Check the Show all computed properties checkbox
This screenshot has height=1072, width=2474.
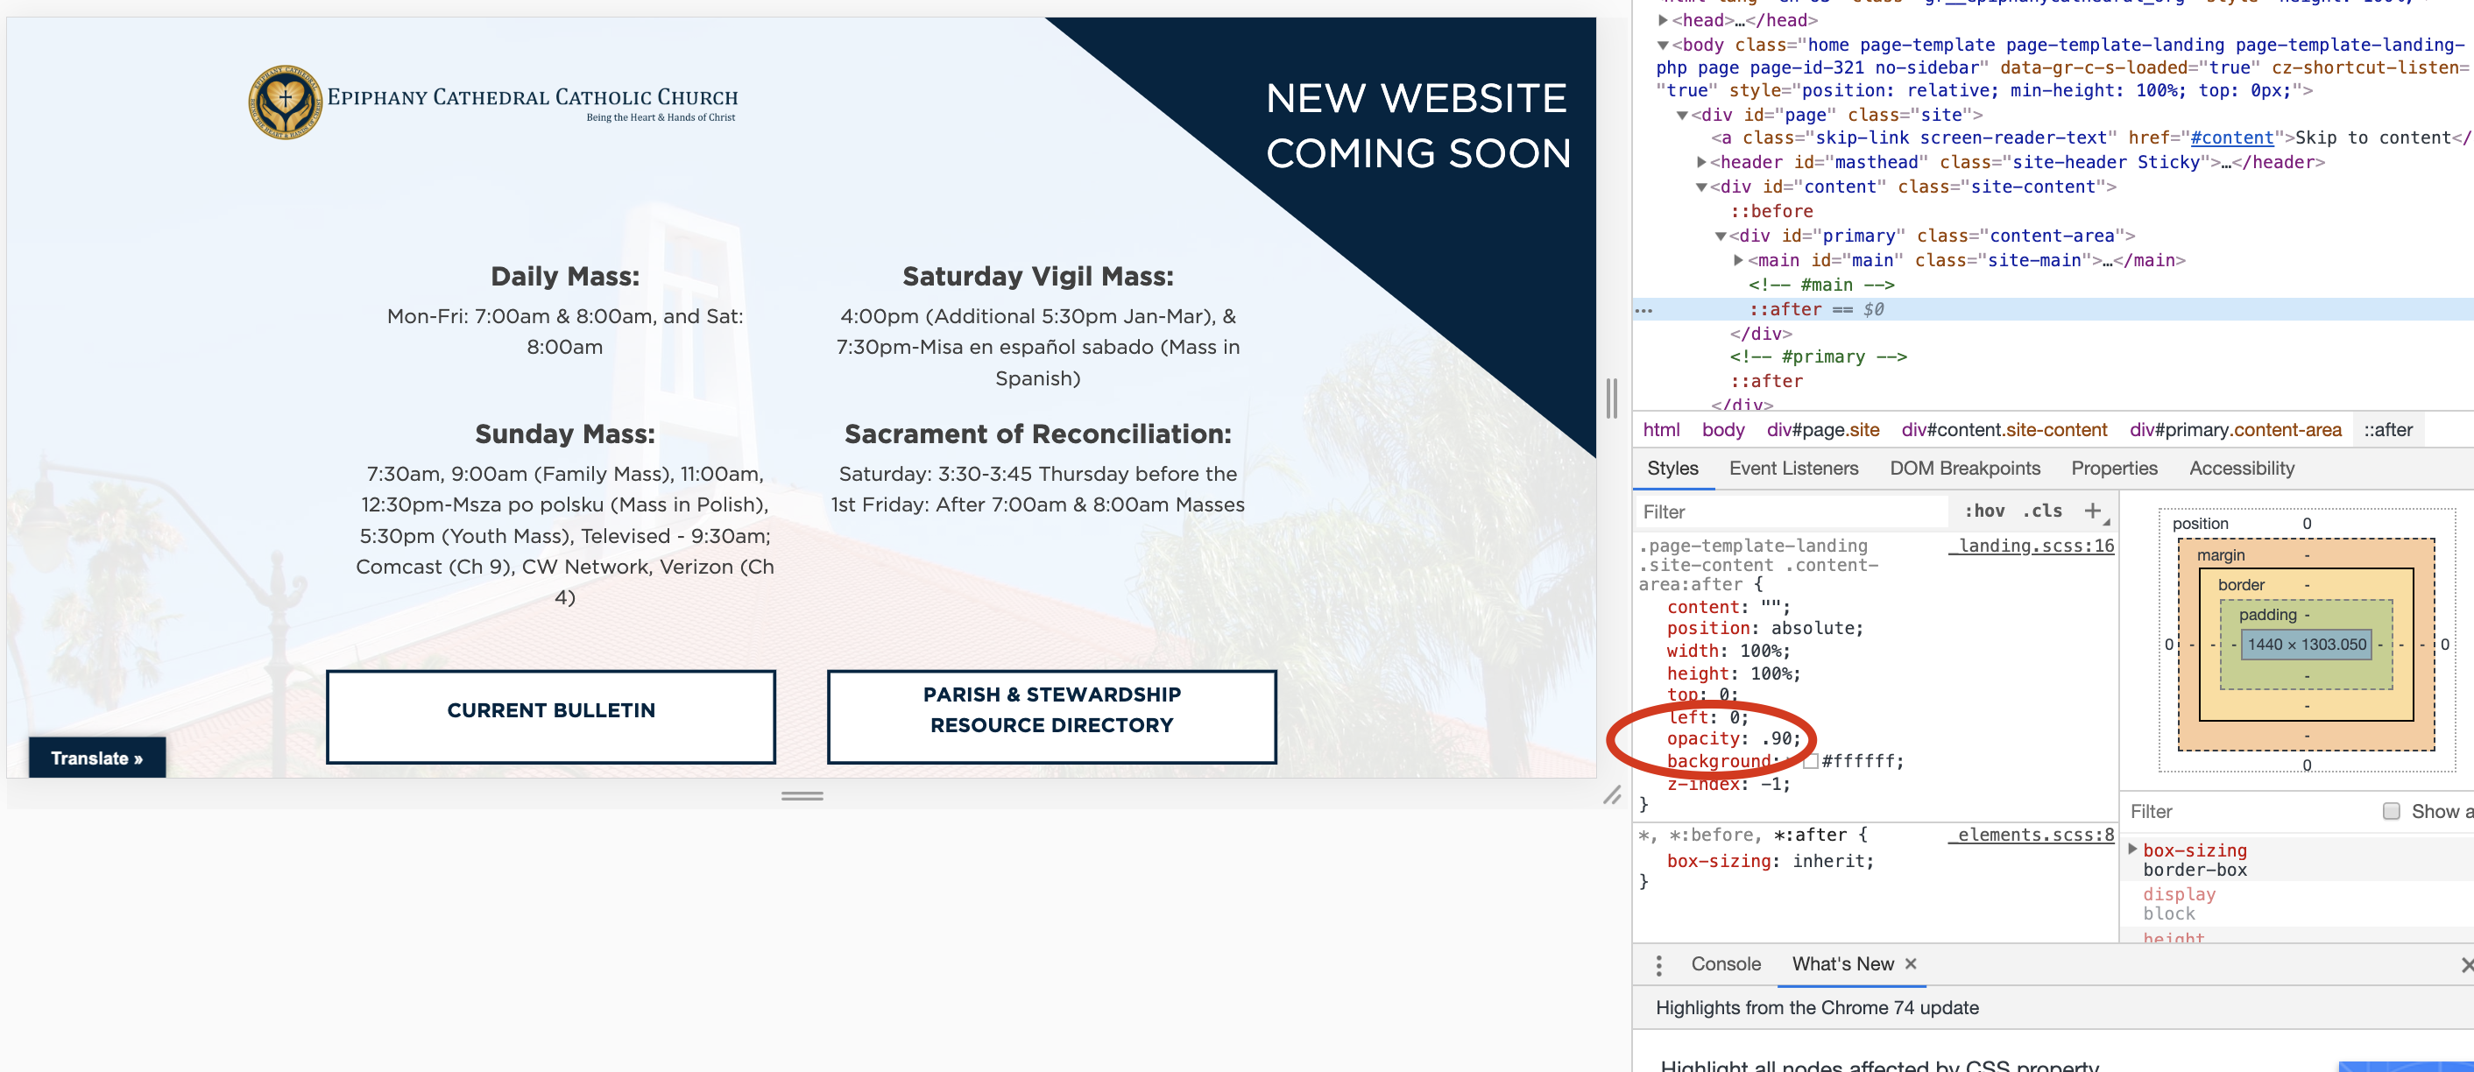(x=2392, y=811)
